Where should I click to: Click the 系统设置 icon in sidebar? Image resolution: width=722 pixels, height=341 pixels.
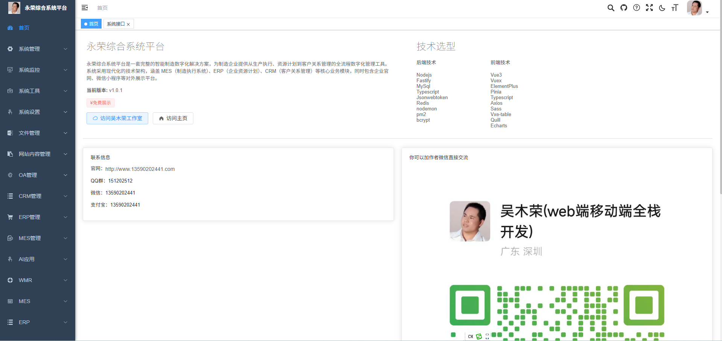coord(10,112)
